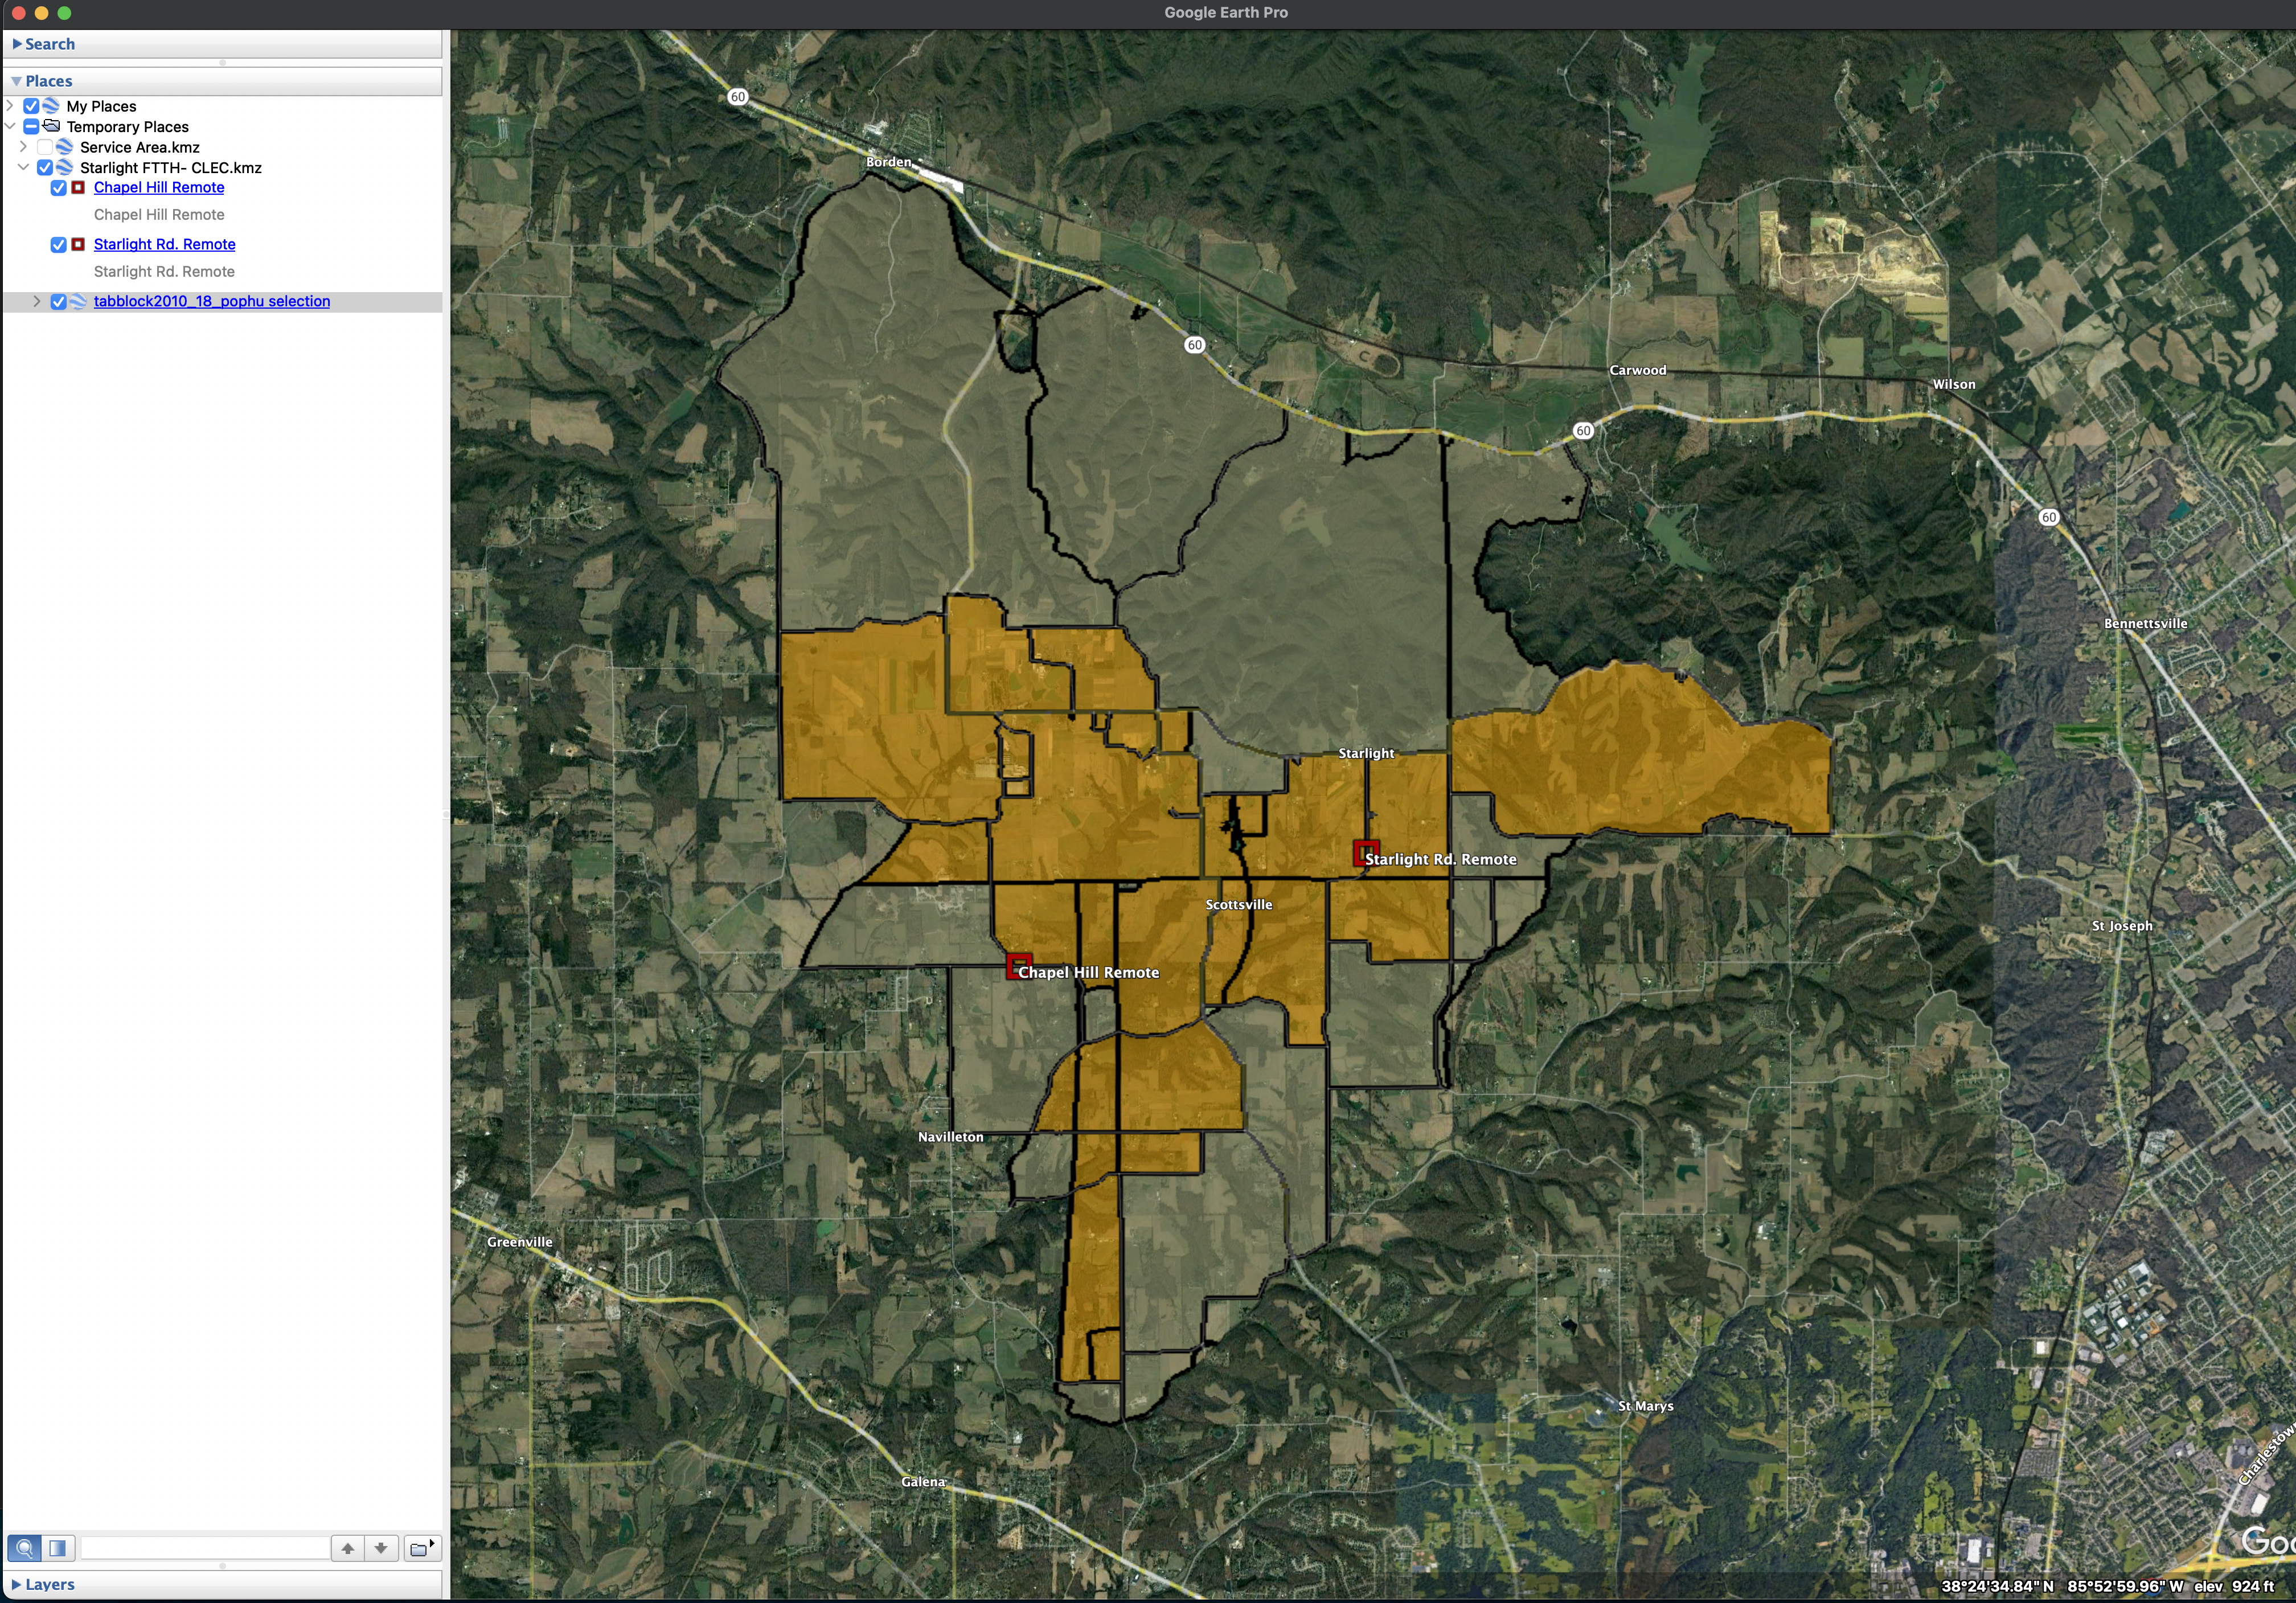Viewport: 2296px width, 1603px height.
Task: Click the Bennettsville map label
Action: (2146, 623)
